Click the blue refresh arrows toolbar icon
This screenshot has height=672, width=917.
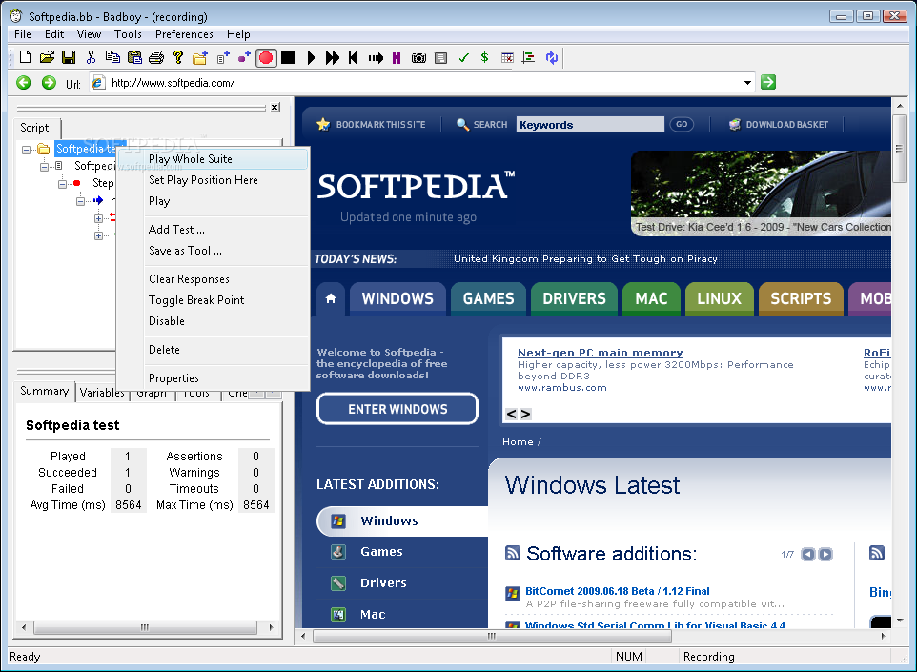point(552,57)
